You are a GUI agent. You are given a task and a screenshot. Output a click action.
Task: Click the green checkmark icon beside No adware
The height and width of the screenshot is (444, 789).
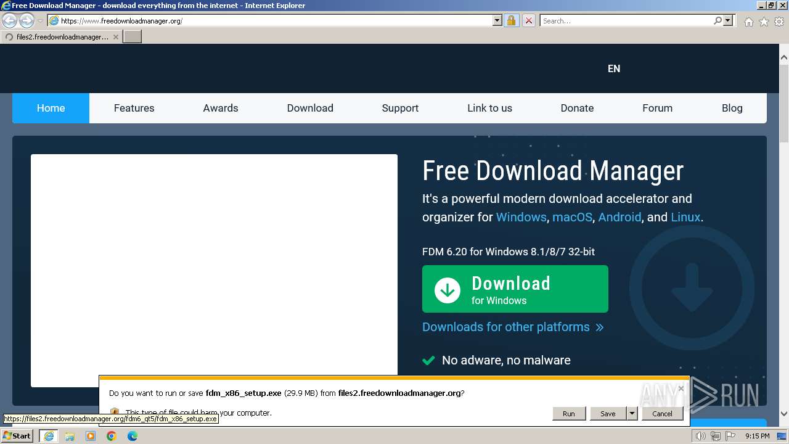428,360
